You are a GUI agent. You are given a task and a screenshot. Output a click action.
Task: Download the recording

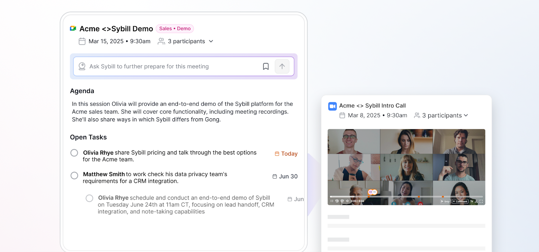476,202
